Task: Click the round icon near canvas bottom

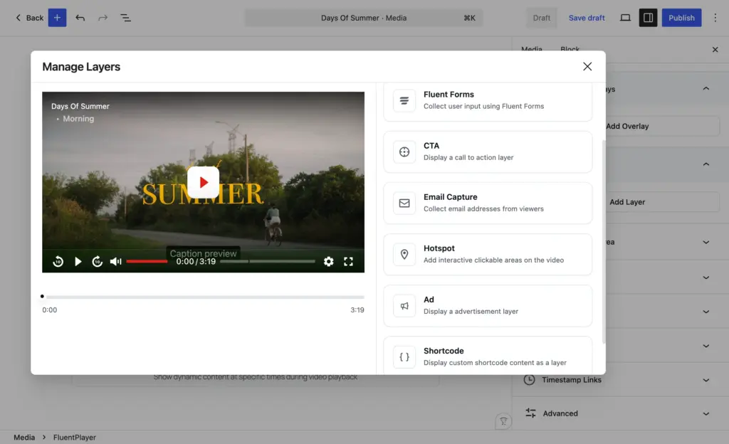Action: [x=503, y=421]
